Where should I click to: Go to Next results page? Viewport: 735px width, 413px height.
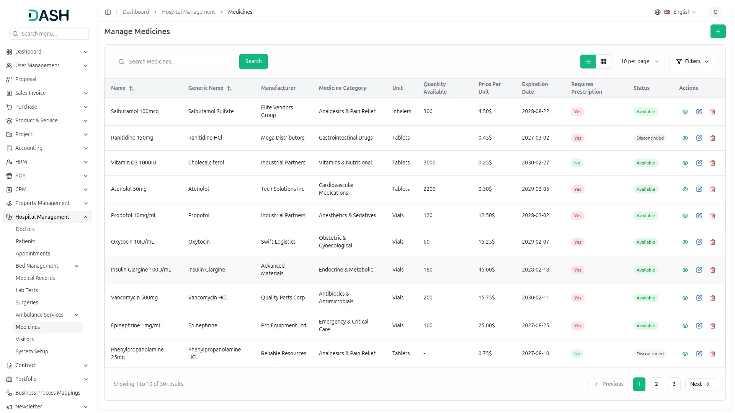coord(700,384)
